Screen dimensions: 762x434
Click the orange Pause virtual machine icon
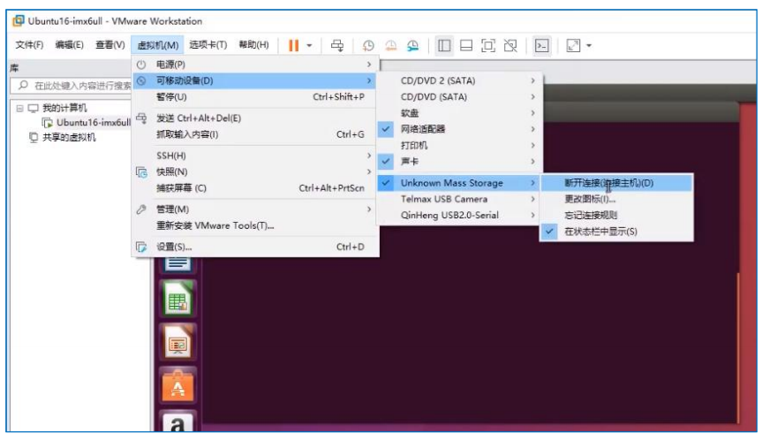click(x=293, y=46)
